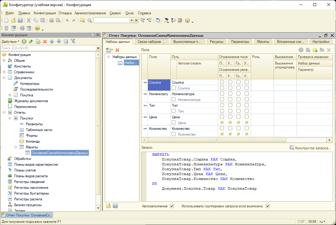
Task: Open the Конфигурация menu
Action: pos(45,13)
